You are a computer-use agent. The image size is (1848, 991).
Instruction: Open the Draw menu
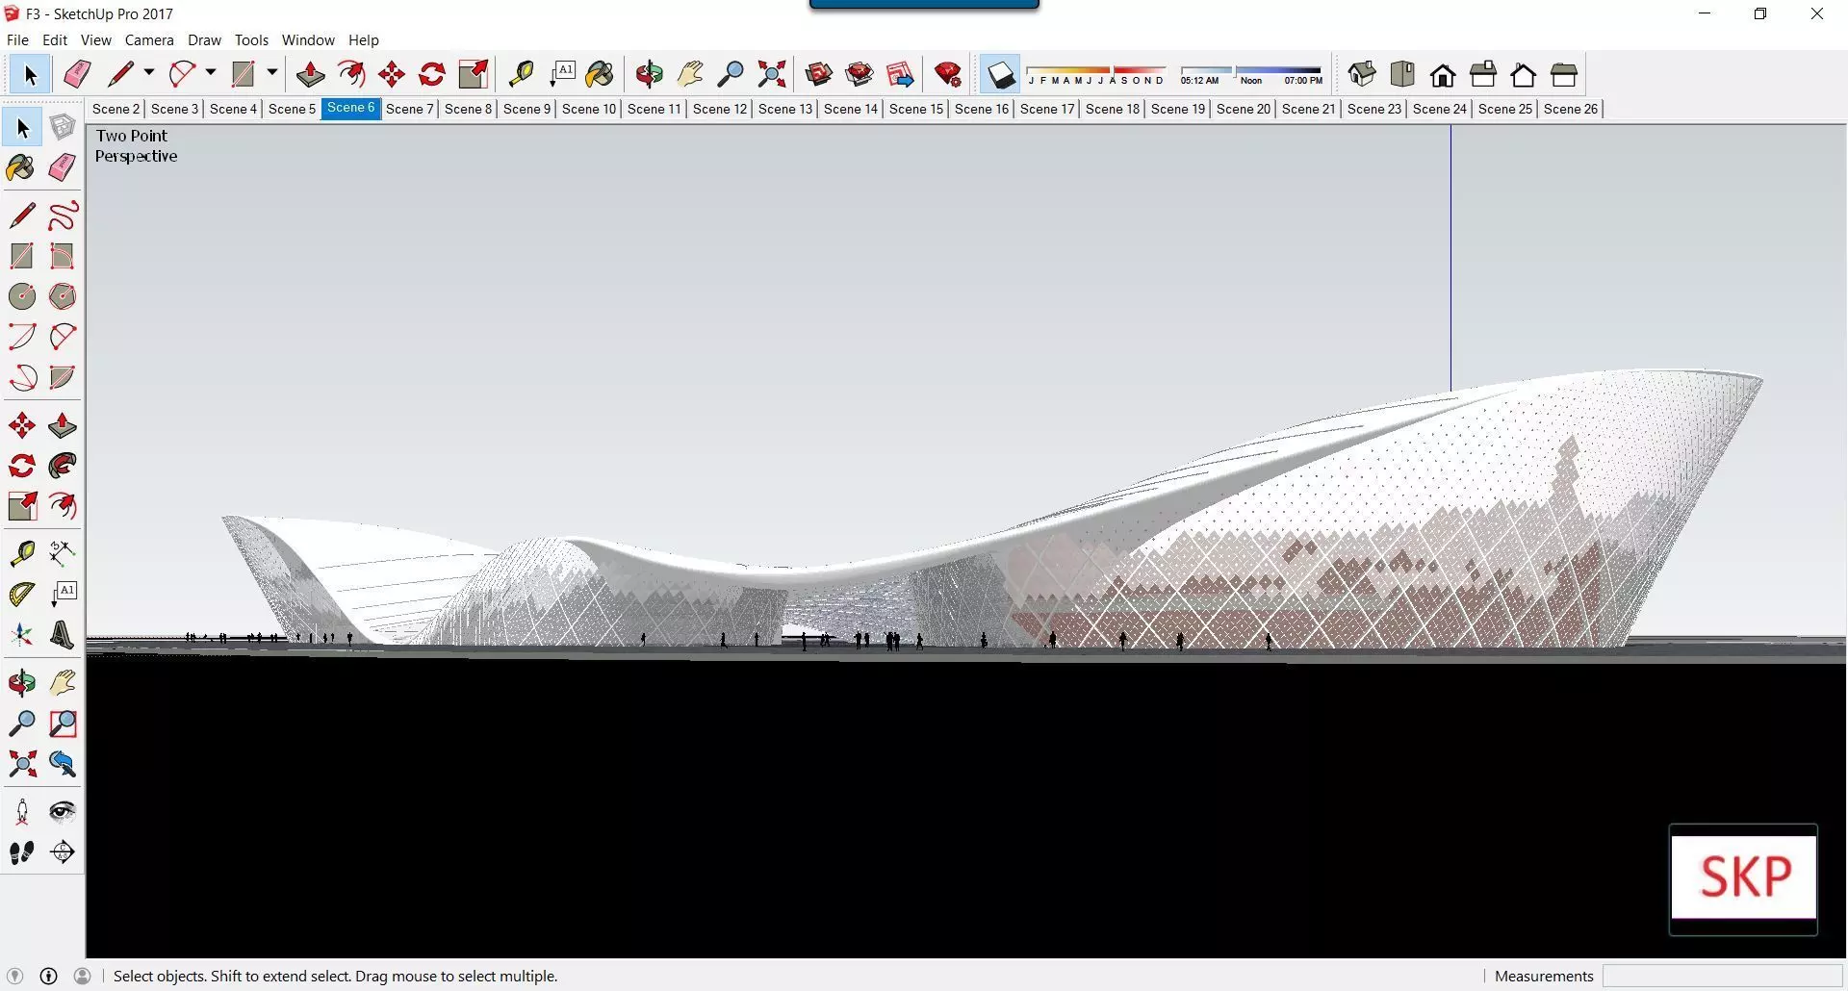pyautogui.click(x=204, y=39)
